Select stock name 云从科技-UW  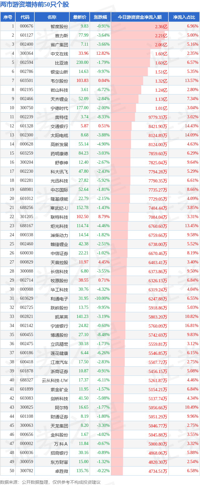[x=55, y=380]
